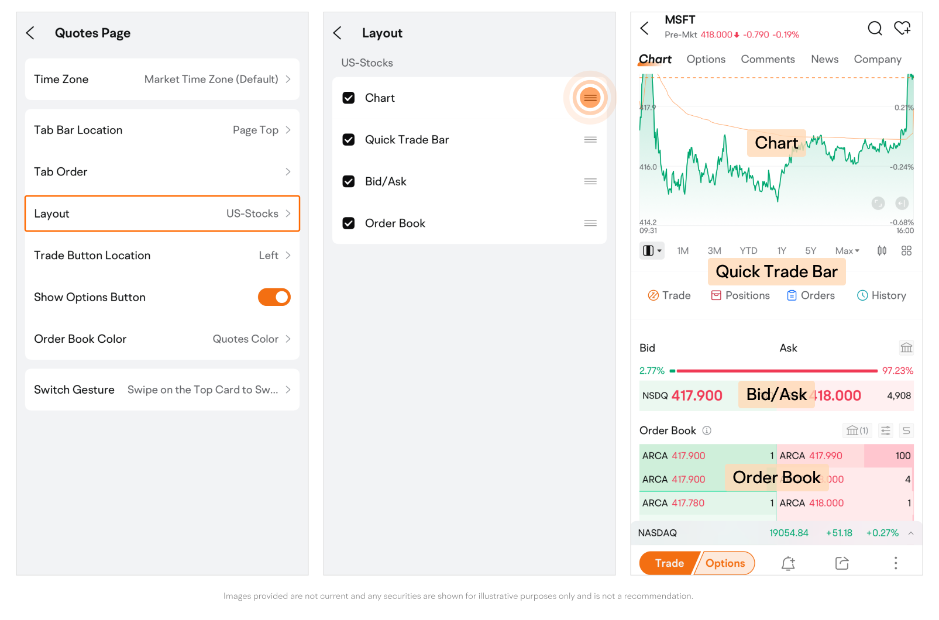Image resolution: width=939 pixels, height=620 pixels.
Task: Switch to the News tab
Action: (x=824, y=59)
